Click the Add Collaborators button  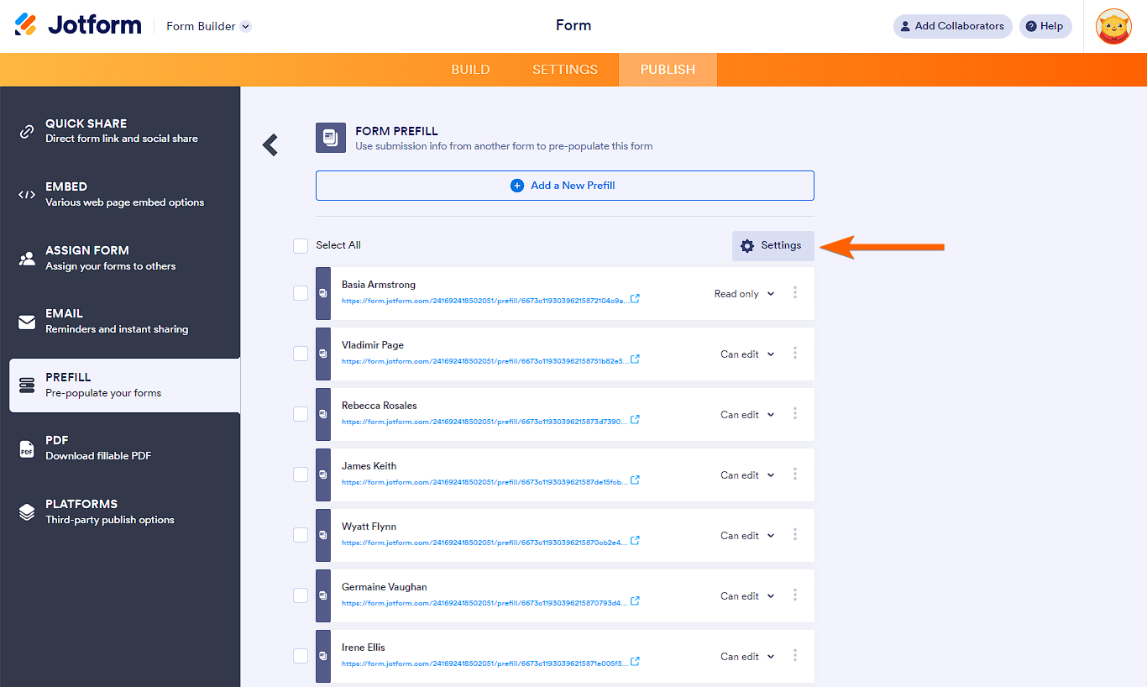pyautogui.click(x=953, y=26)
